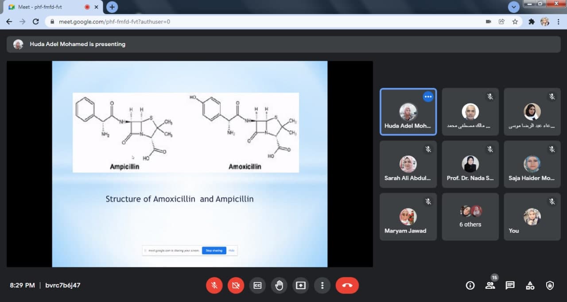Turn on the camera
This screenshot has width=567, height=302.
236,286
